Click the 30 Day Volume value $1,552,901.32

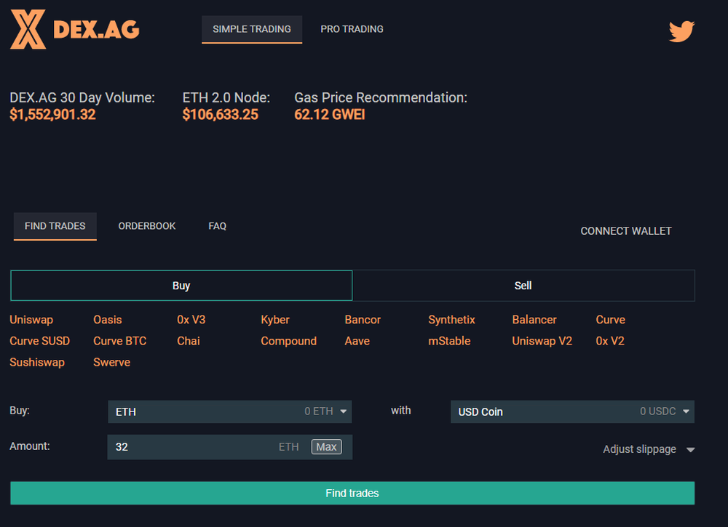pyautogui.click(x=52, y=114)
